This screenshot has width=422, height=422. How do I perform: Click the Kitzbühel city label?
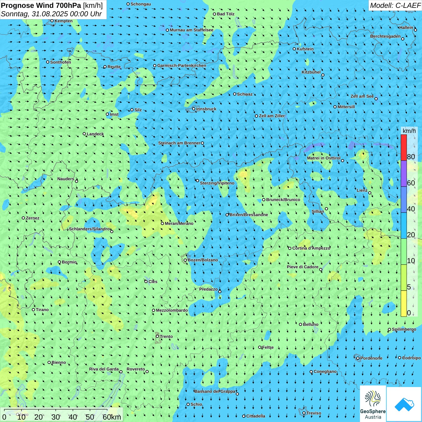(311, 72)
